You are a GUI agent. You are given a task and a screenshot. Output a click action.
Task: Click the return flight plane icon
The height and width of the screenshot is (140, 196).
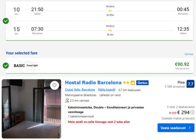pyautogui.click(x=110, y=30)
